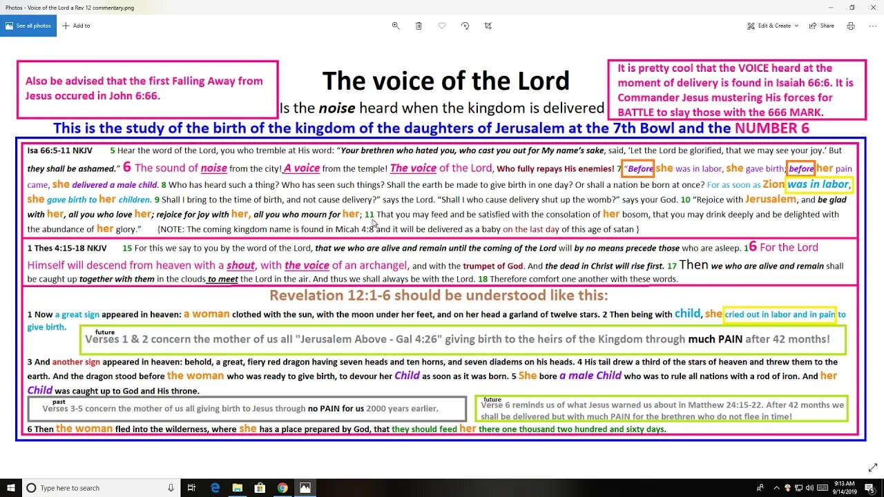884x497 pixels.
Task: Restore down the Photos window
Action: click(x=852, y=7)
